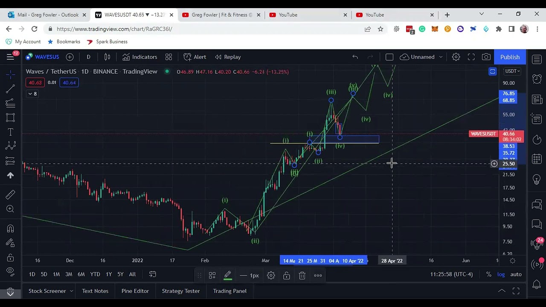Open the prediction and measurement tools

tap(11, 161)
